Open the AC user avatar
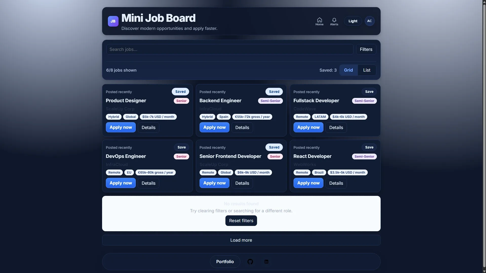486x273 pixels. tap(370, 21)
